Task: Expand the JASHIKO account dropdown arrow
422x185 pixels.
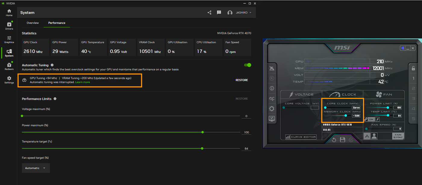Action: [250, 13]
